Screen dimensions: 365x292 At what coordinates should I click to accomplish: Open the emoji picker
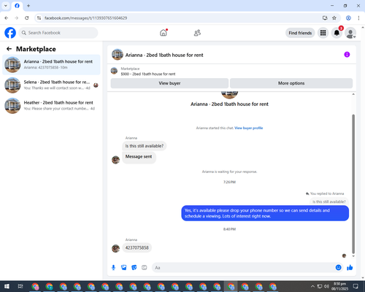pyautogui.click(x=338, y=268)
